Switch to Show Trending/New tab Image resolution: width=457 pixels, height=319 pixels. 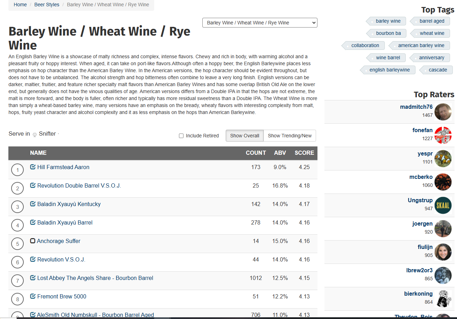(x=290, y=136)
